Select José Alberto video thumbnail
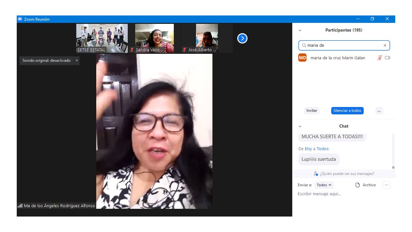This screenshot has height=232, width=412. coord(207,38)
